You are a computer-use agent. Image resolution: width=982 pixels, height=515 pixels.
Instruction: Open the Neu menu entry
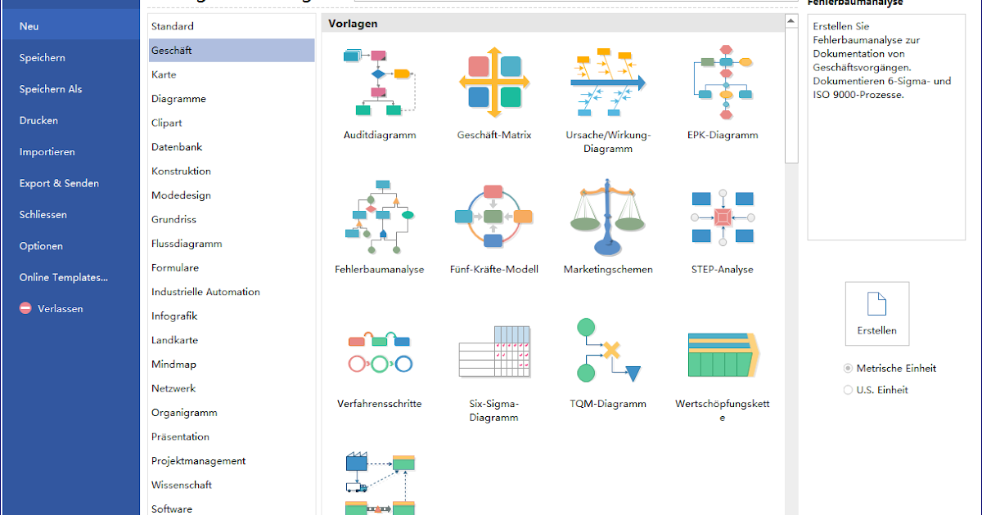[x=29, y=25]
